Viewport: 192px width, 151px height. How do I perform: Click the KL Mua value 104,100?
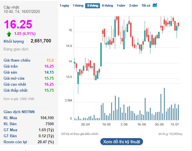47,118
